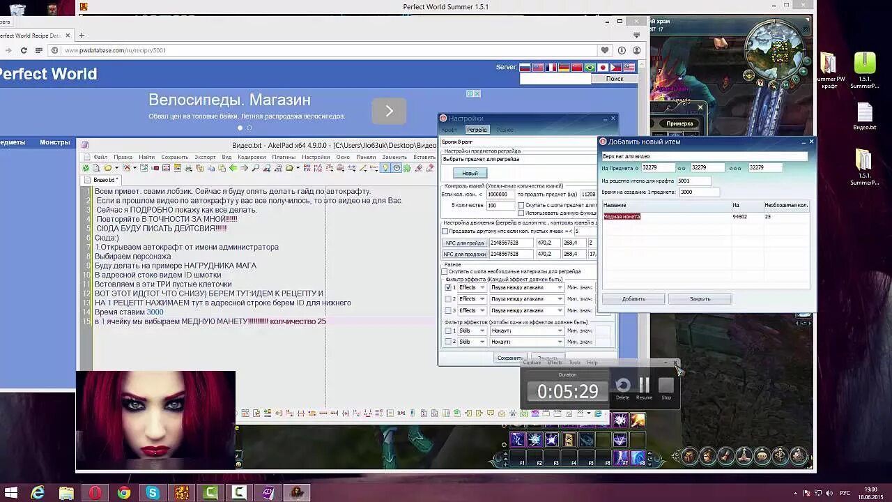This screenshot has height=502, width=892.
Task: Expand the folder icon dropdown arrow in AkelPad toolbar
Action: pyautogui.click(x=116, y=168)
